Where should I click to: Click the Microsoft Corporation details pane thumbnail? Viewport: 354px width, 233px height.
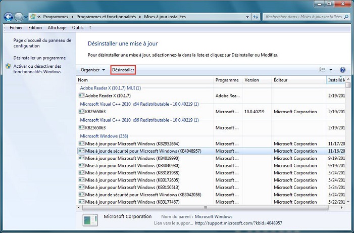pos(90,220)
